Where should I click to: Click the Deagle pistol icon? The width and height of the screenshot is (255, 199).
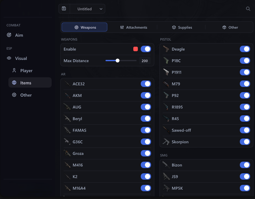(x=166, y=49)
